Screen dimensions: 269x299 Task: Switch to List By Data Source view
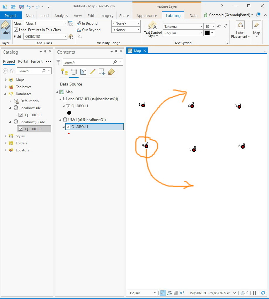pyautogui.click(x=74, y=72)
